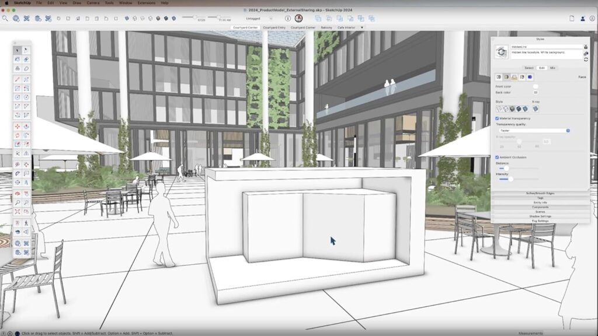Select the arrow Select tool in toolbar
Viewport: 598px width, 336px height.
click(x=18, y=50)
